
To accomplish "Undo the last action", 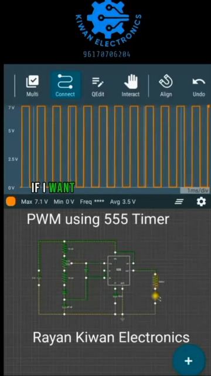I will coord(199,86).
